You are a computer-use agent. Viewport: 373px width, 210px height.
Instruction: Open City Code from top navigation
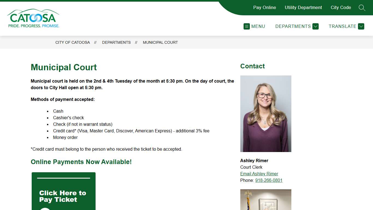click(x=341, y=8)
